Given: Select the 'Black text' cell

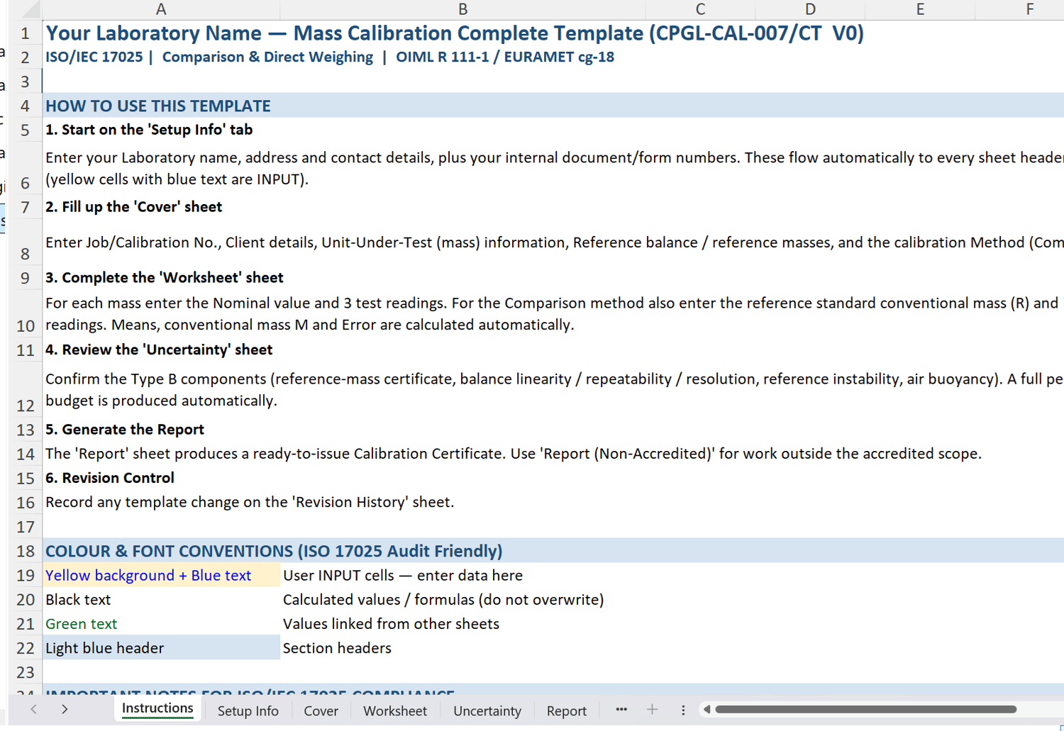Looking at the screenshot, I should tap(161, 599).
